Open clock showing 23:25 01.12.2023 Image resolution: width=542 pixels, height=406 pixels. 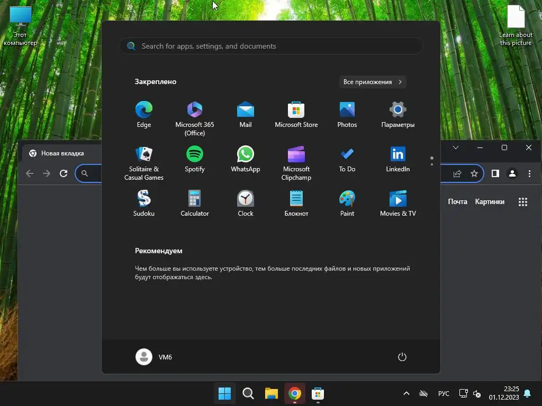coord(504,393)
